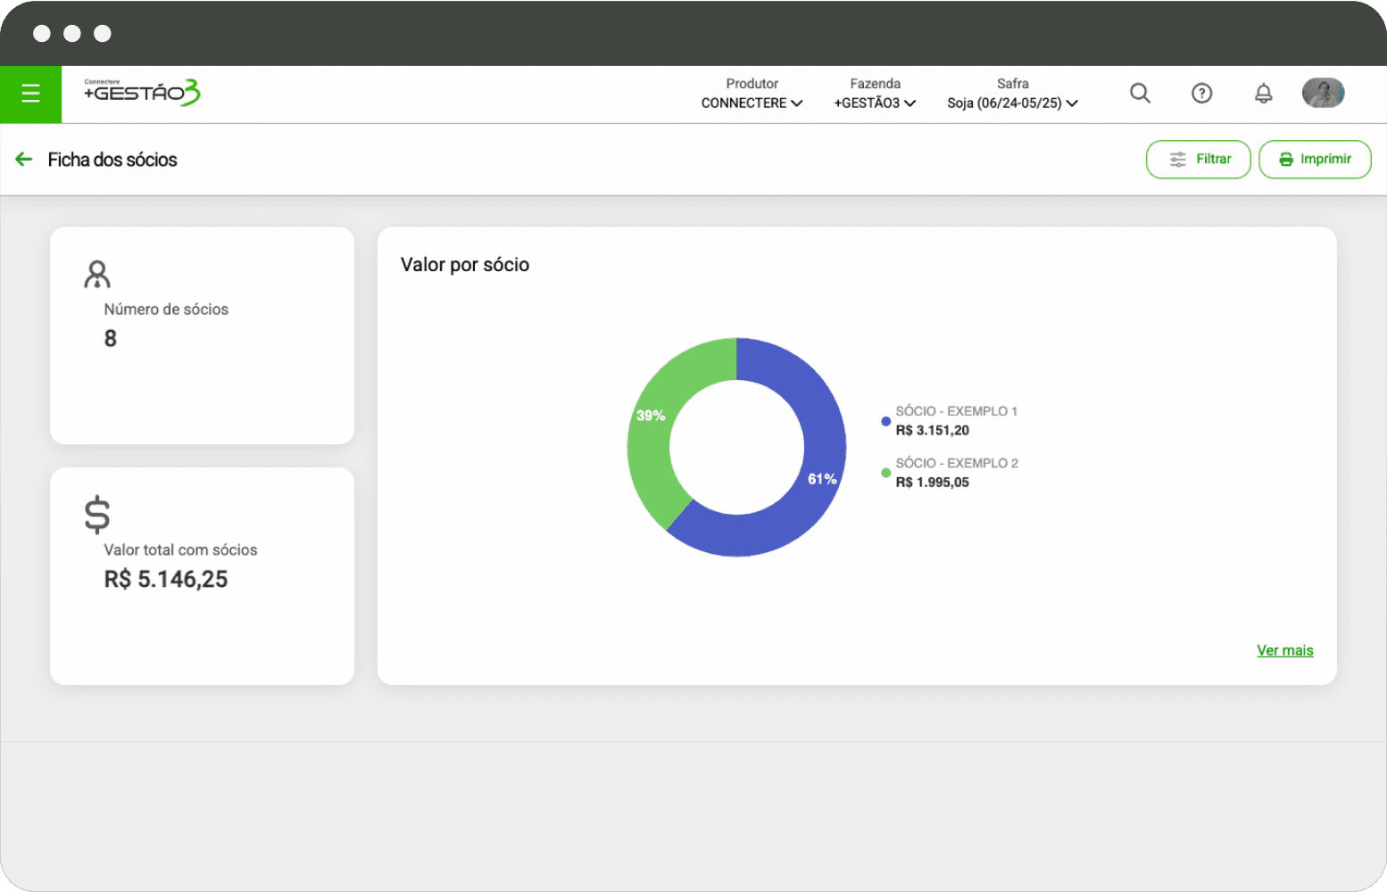Viewport: 1387px width, 892px height.
Task: Go back using the green arrow
Action: pos(24,160)
